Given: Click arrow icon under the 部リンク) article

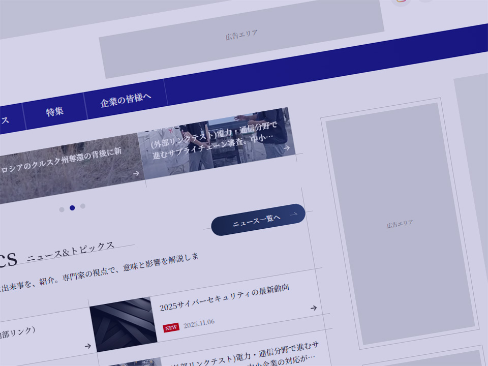Looking at the screenshot, I should coord(88,346).
